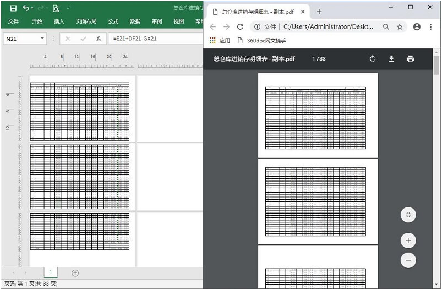Click the Chrome address bar file path

pos(328,26)
